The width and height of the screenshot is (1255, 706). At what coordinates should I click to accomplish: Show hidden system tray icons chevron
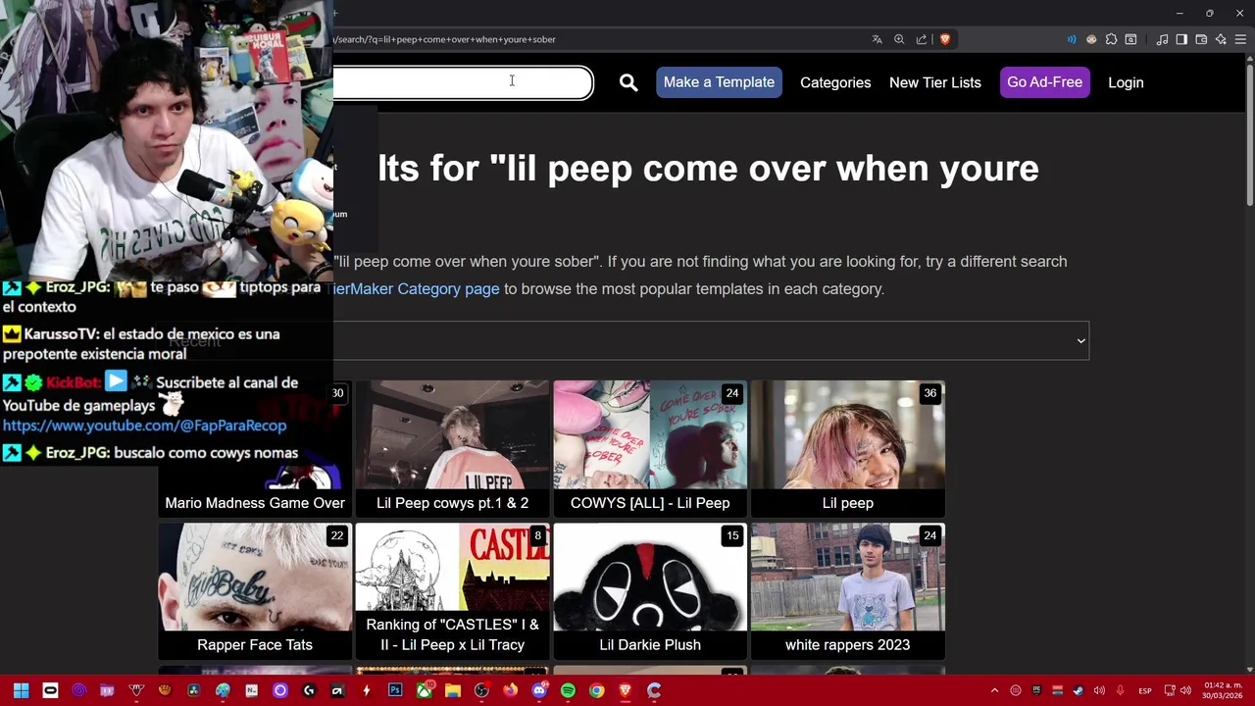(x=994, y=690)
